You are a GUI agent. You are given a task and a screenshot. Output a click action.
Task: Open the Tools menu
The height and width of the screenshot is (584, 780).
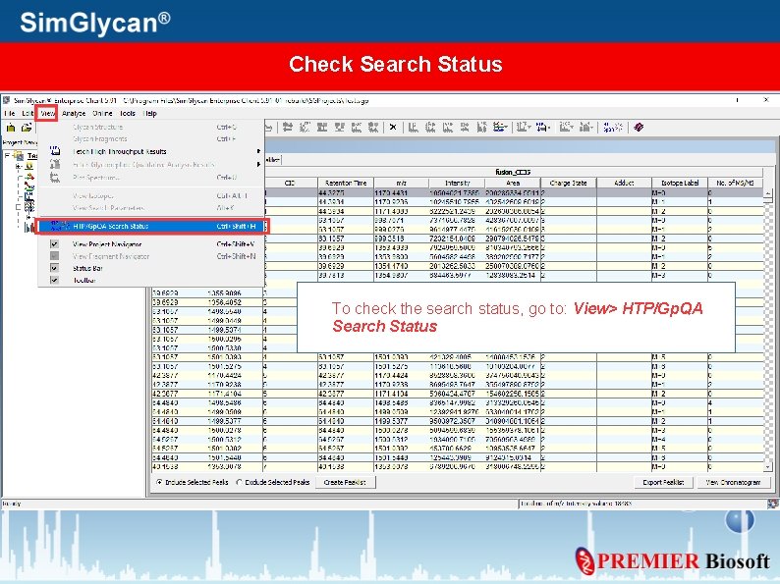point(128,113)
